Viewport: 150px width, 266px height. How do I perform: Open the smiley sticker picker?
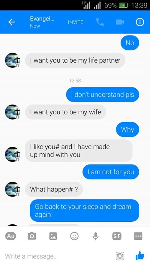coord(74,236)
